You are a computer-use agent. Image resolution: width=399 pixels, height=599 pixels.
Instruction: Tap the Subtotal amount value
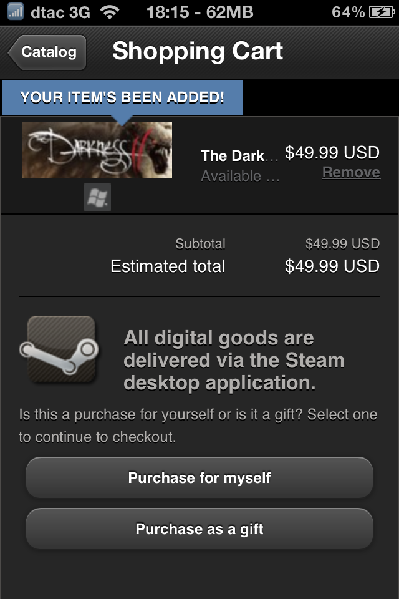click(x=342, y=243)
